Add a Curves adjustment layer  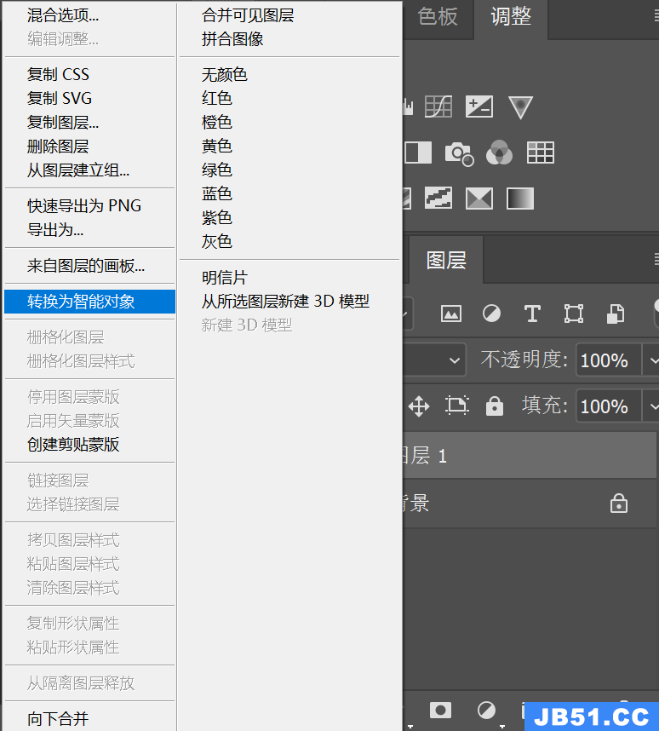click(x=438, y=106)
